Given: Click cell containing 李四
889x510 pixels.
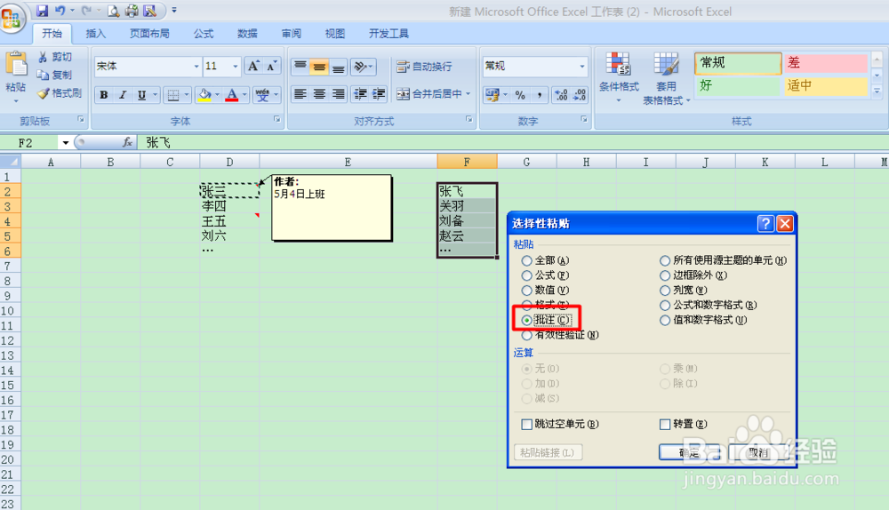Looking at the screenshot, I should click(x=229, y=206).
